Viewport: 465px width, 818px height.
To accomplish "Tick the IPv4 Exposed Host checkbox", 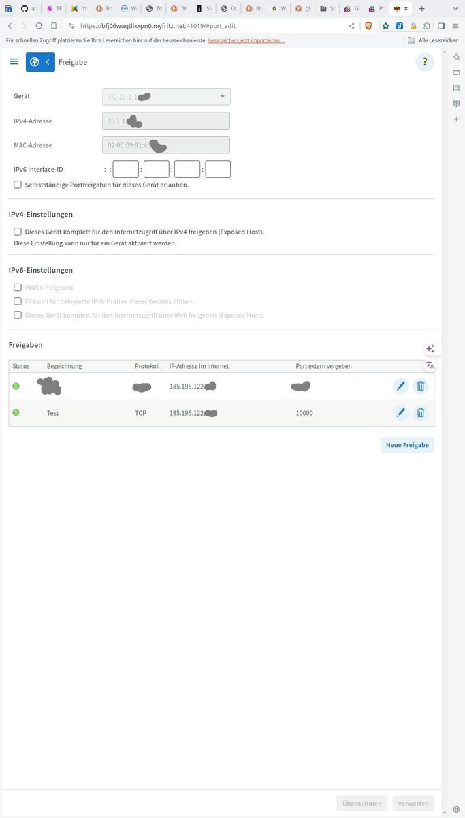I will [x=18, y=232].
